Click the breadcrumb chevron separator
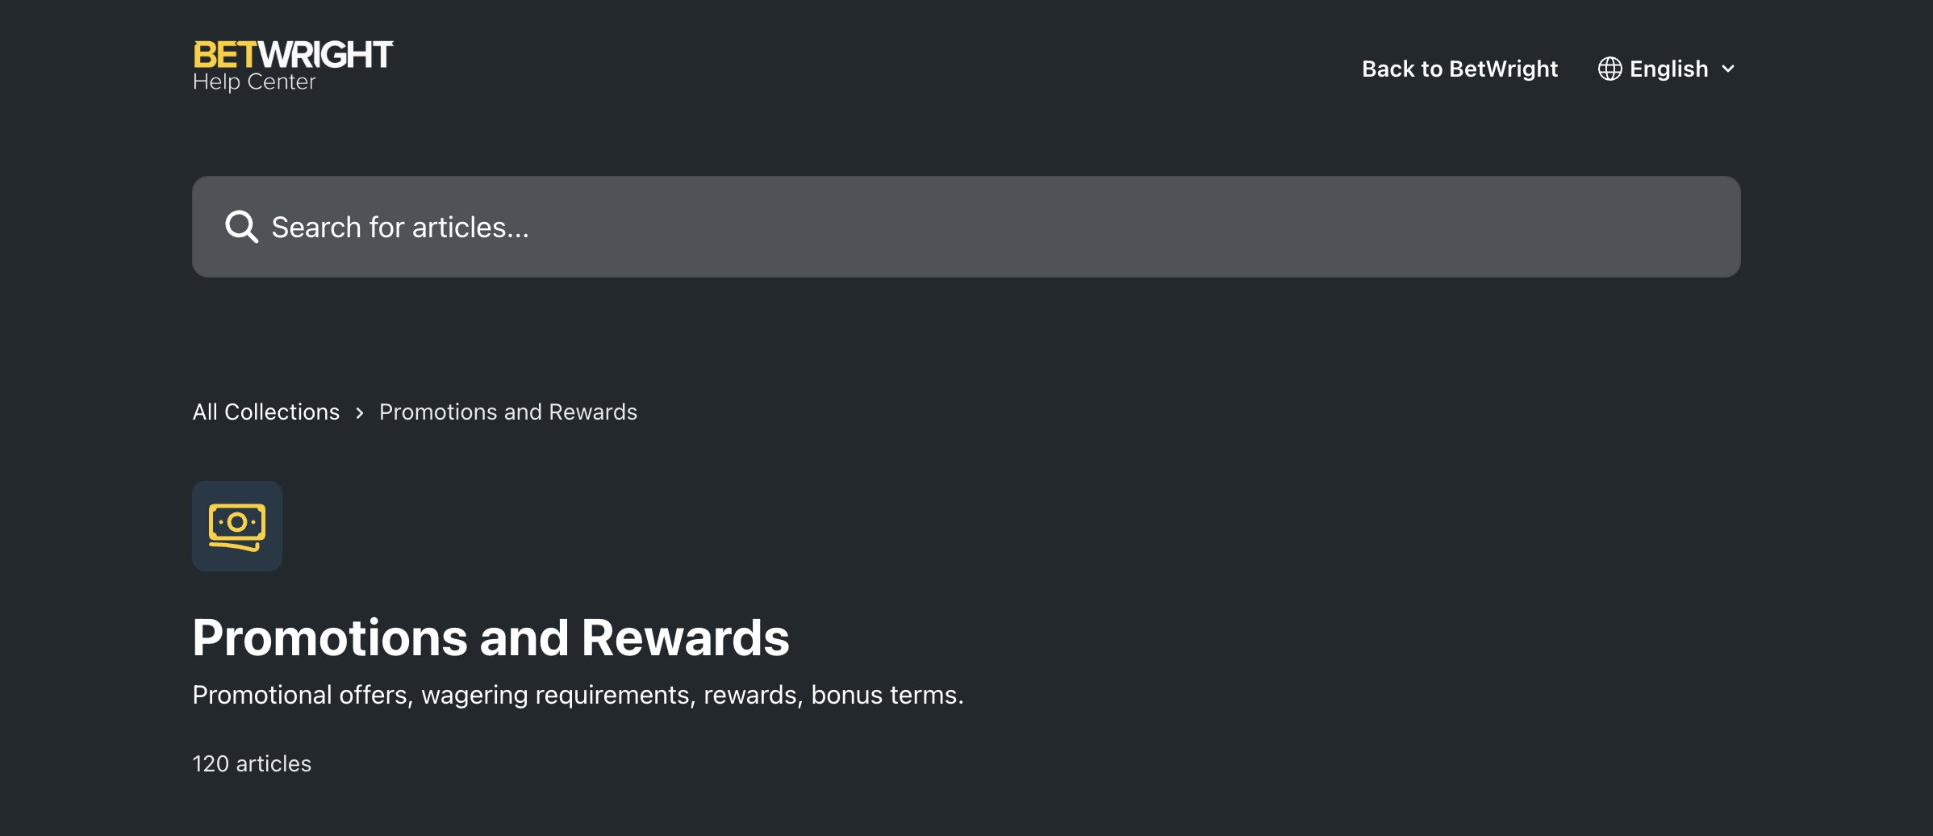This screenshot has width=1933, height=836. [x=360, y=412]
